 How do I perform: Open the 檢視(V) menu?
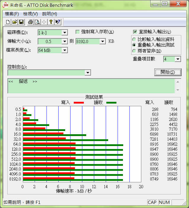coord(31,14)
